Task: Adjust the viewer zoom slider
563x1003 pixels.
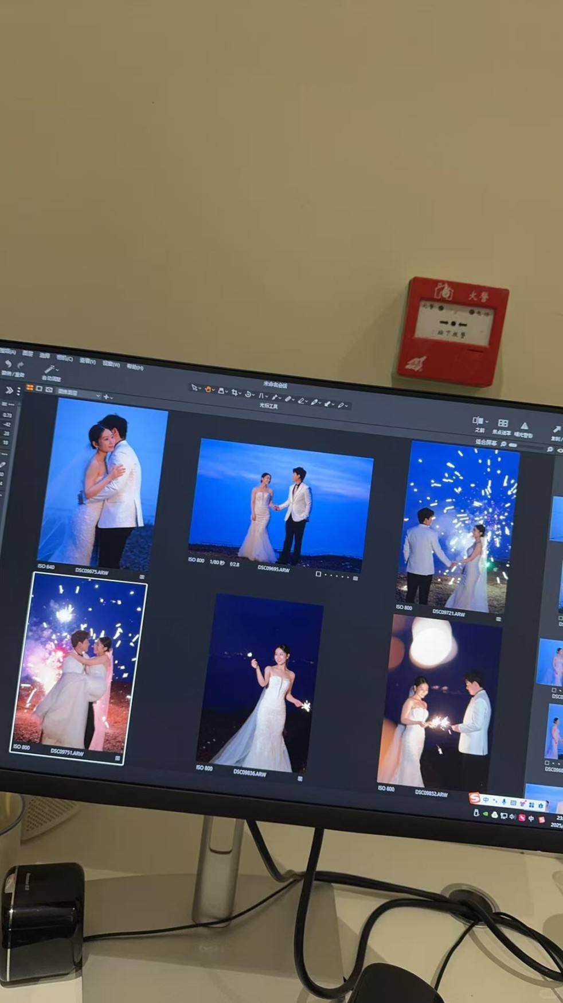Action: tap(527, 447)
